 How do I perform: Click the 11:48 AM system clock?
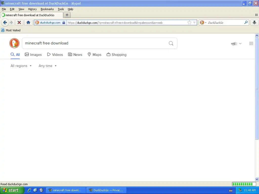point(250,190)
